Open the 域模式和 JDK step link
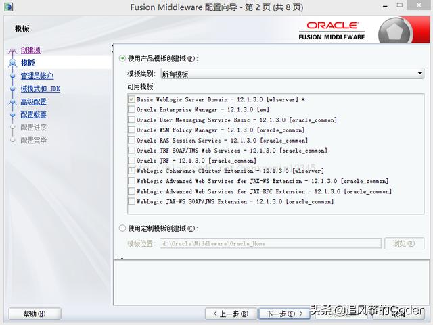Viewport: 433px width, 325px height. [41, 89]
